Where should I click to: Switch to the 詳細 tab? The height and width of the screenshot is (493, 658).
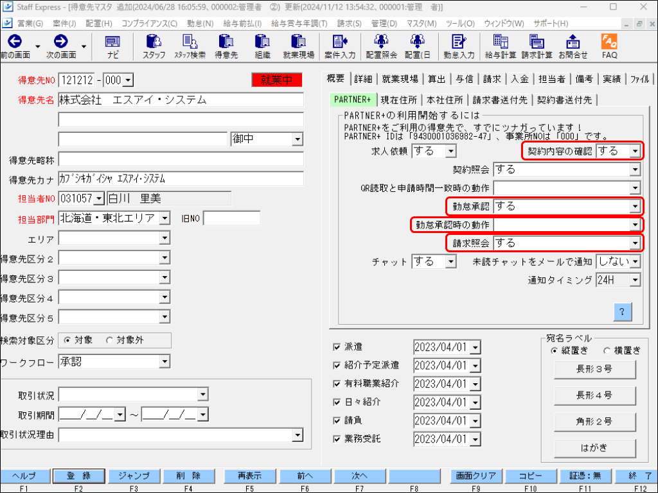pyautogui.click(x=363, y=79)
